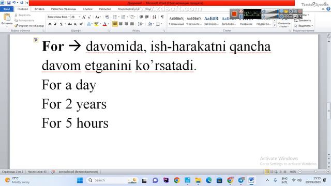Select Format Painter (Формат по образцу)

(x=29, y=26)
